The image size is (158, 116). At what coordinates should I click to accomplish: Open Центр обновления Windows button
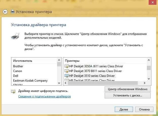point(128,89)
